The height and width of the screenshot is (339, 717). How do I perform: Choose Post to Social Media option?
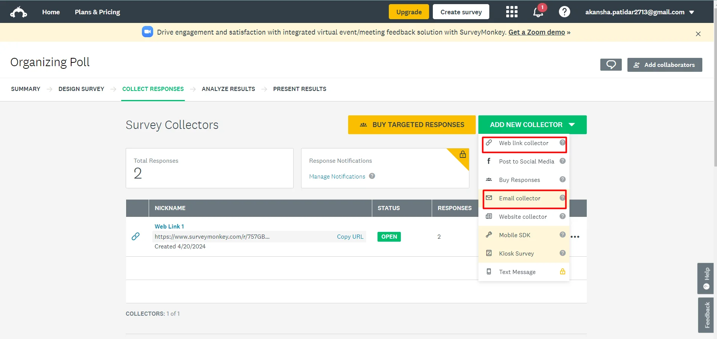(x=524, y=162)
